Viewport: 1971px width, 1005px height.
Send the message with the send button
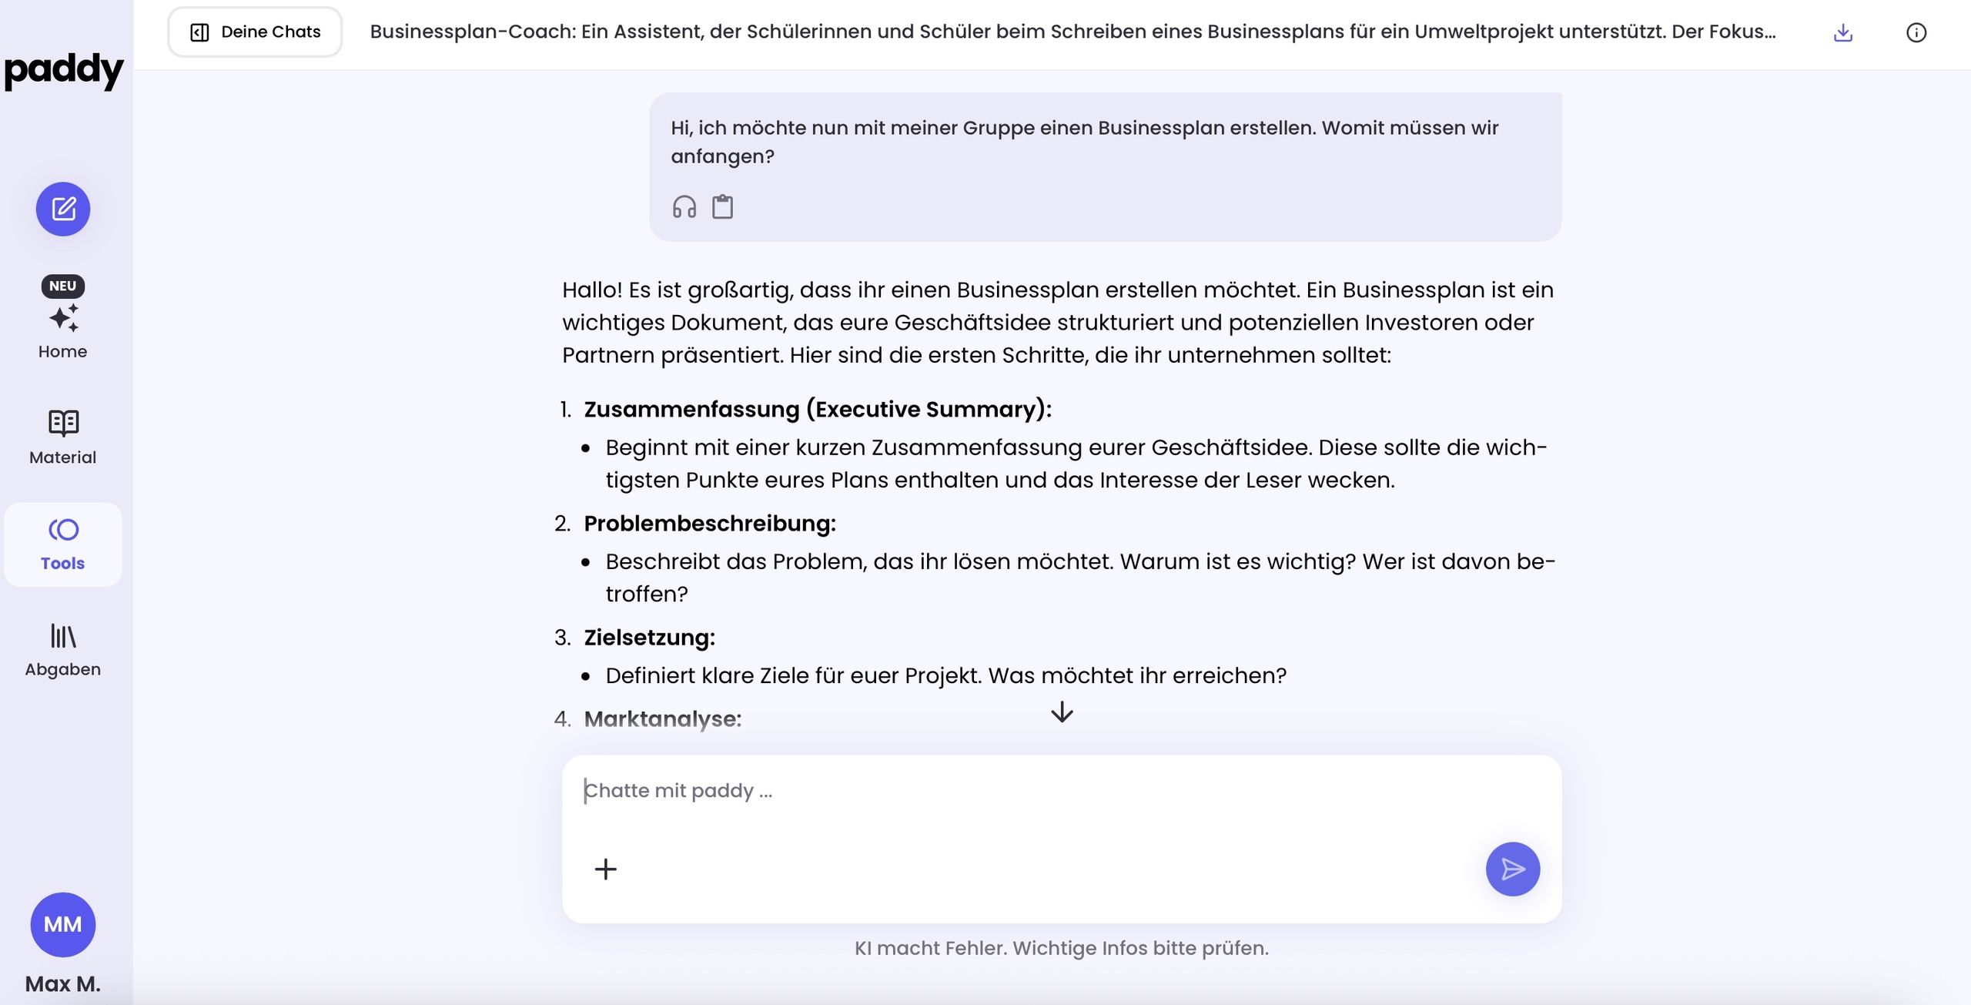point(1512,869)
